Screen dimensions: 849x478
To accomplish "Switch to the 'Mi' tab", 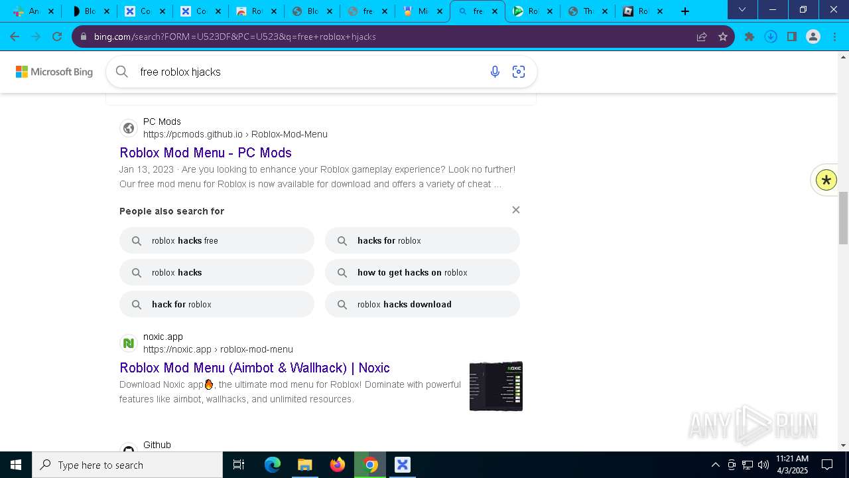I will click(x=423, y=11).
